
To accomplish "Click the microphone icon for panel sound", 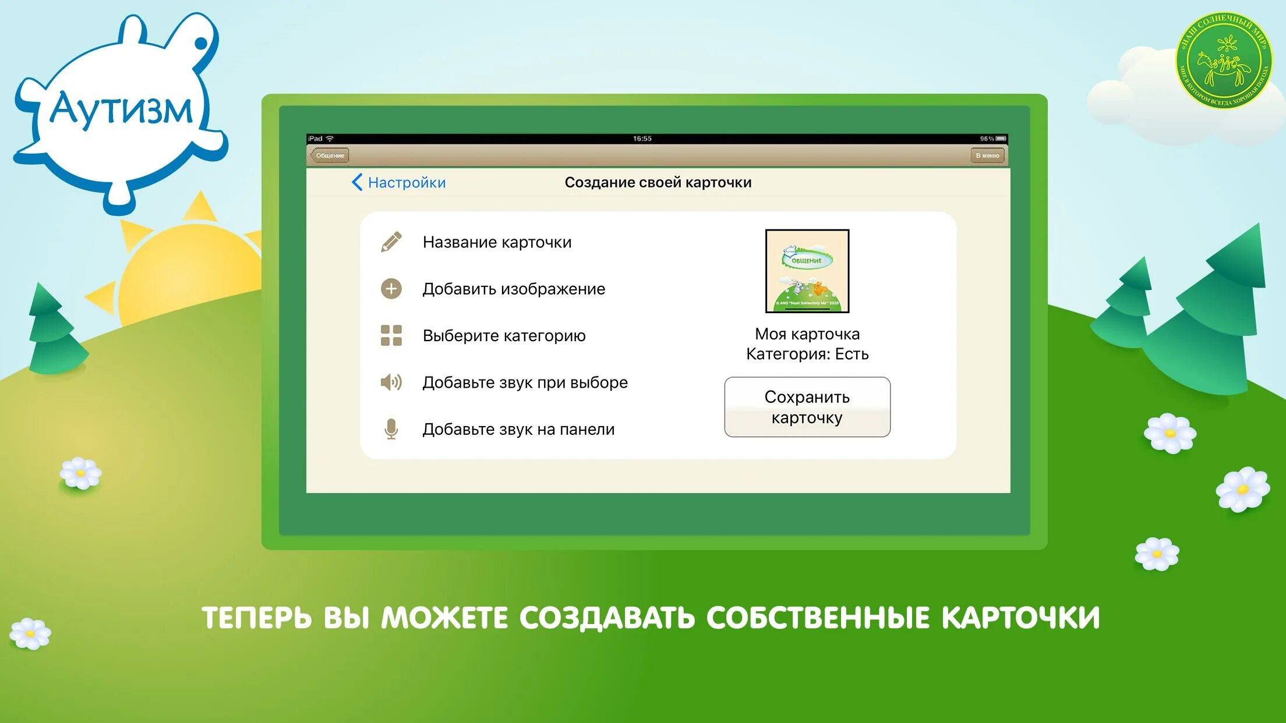I will 391,429.
